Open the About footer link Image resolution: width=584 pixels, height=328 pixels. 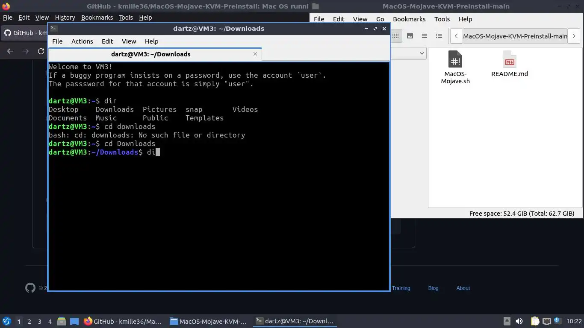463,288
